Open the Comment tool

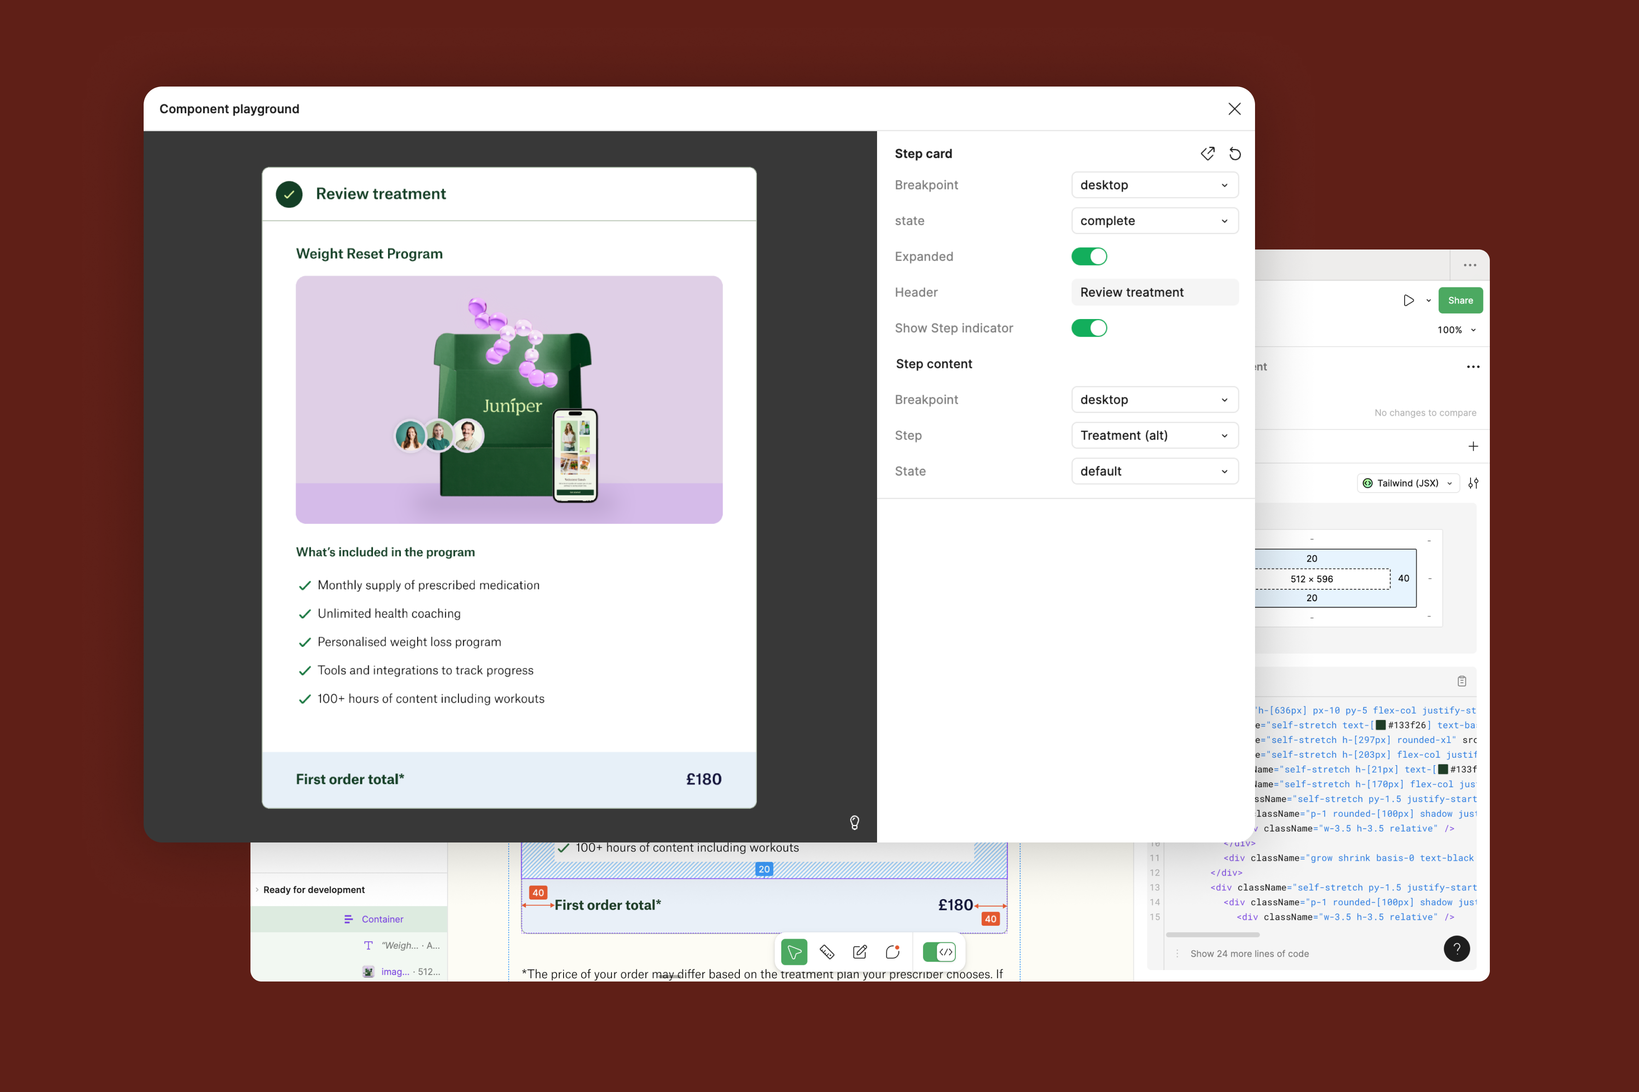point(893,952)
